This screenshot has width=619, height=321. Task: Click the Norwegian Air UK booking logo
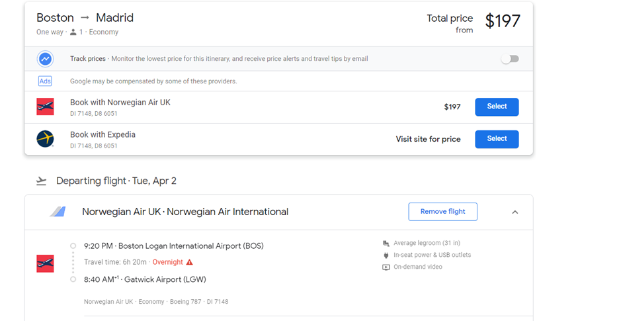pos(45,107)
